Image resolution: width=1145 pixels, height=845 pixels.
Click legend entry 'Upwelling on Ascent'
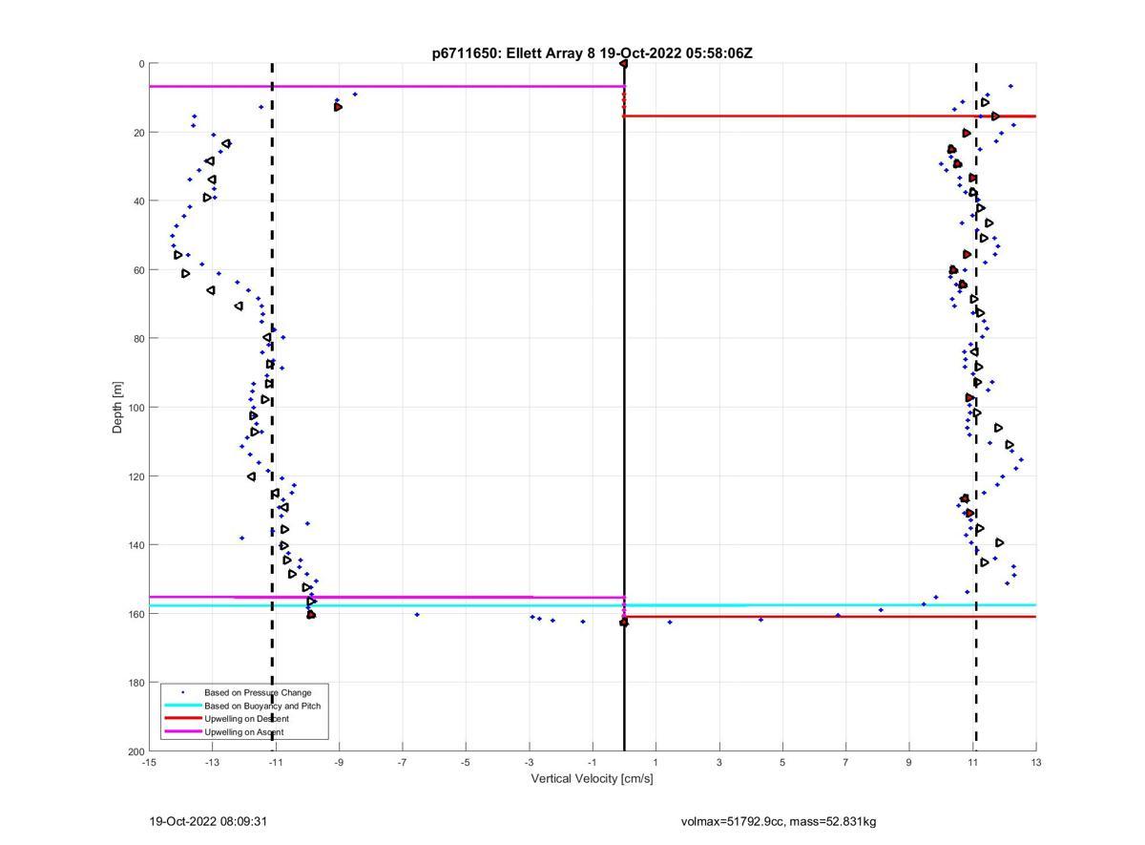(x=243, y=732)
